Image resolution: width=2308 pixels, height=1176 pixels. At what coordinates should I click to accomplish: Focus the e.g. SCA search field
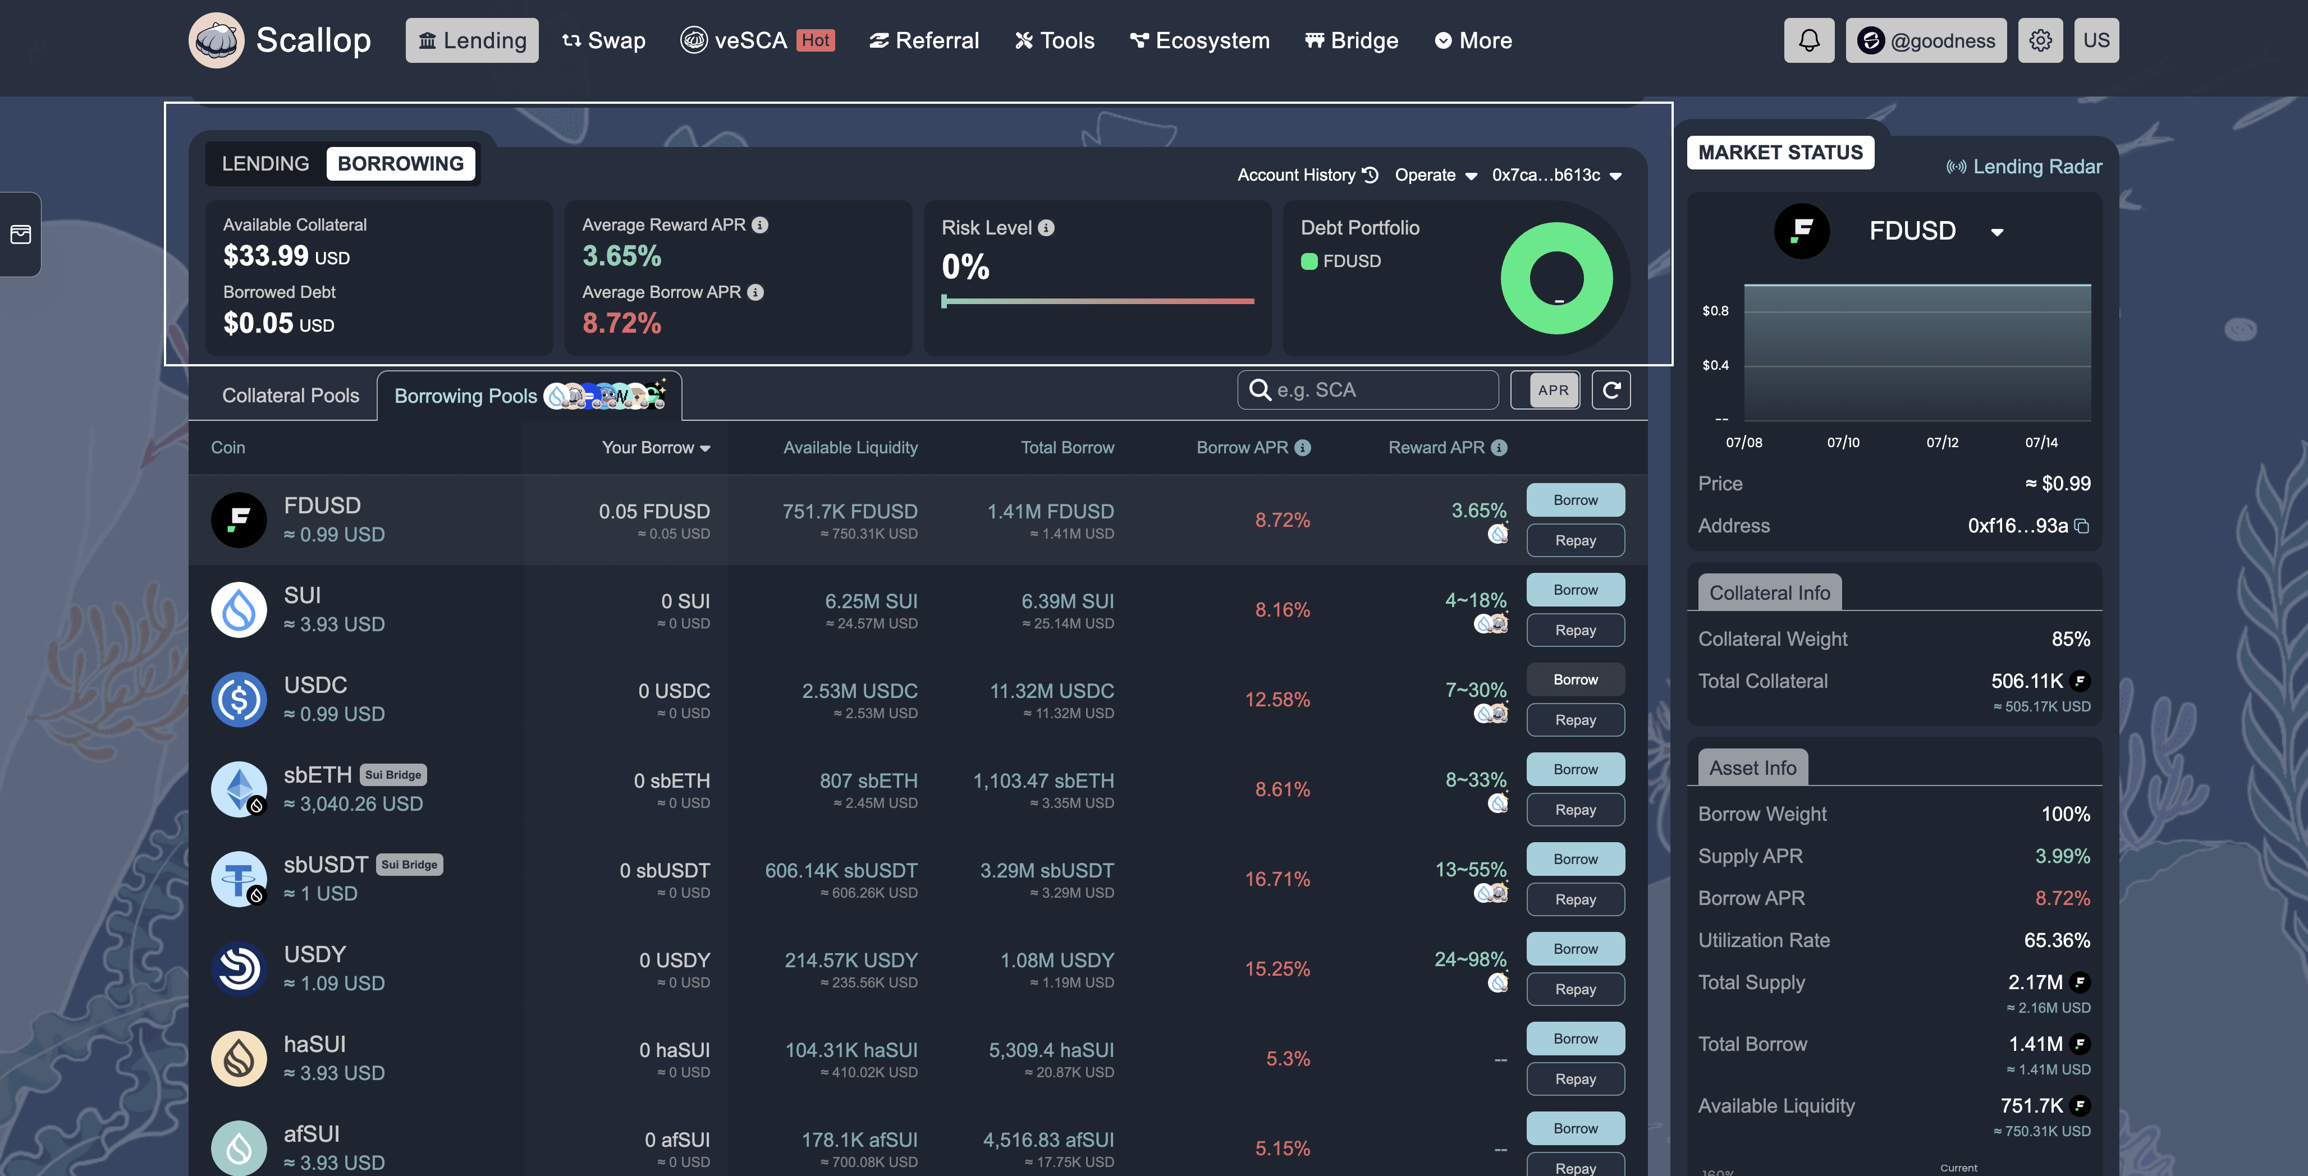pos(1368,389)
